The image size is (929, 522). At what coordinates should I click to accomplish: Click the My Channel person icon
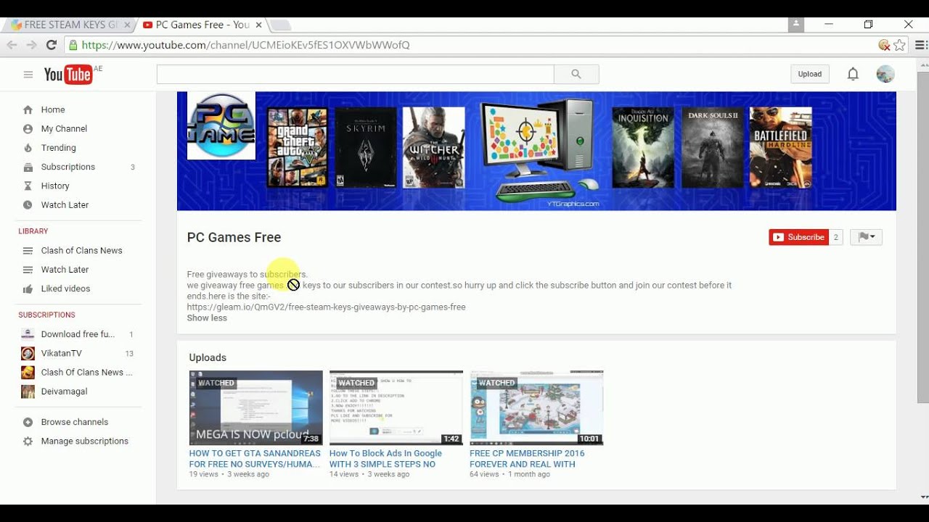tap(28, 128)
